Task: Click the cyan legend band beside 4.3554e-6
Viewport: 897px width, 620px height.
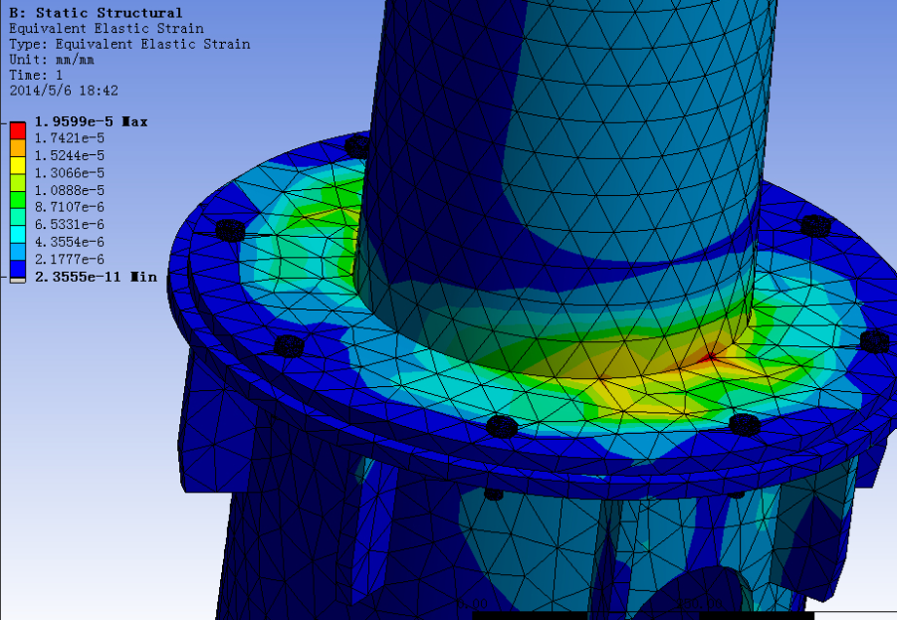Action: (x=18, y=234)
